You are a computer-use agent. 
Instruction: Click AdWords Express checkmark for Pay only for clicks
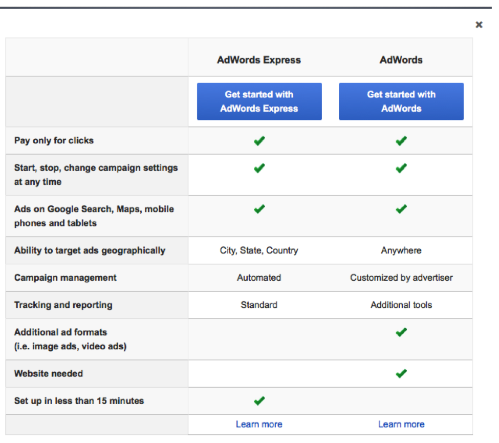click(x=259, y=140)
